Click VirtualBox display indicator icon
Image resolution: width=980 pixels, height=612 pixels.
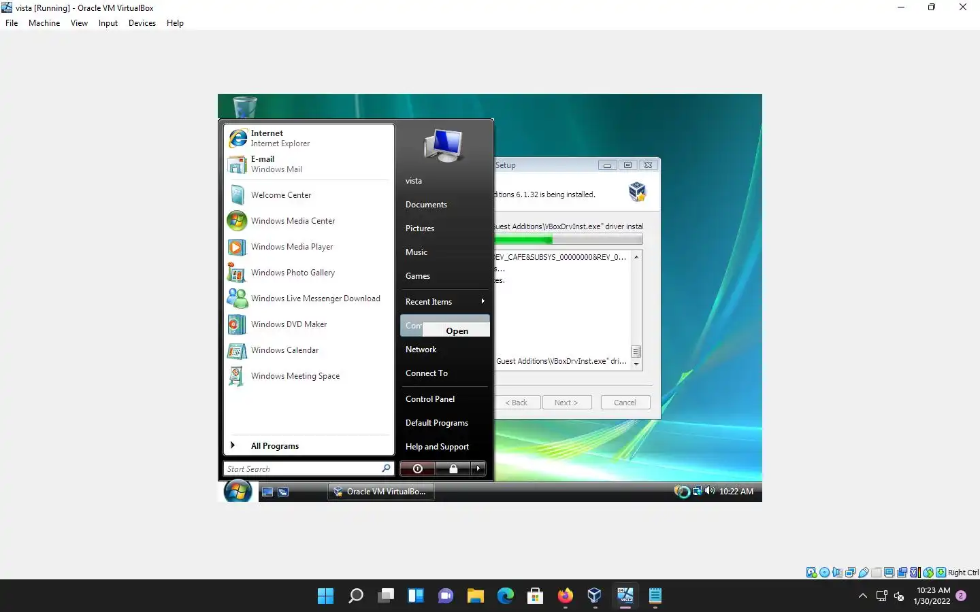click(889, 573)
